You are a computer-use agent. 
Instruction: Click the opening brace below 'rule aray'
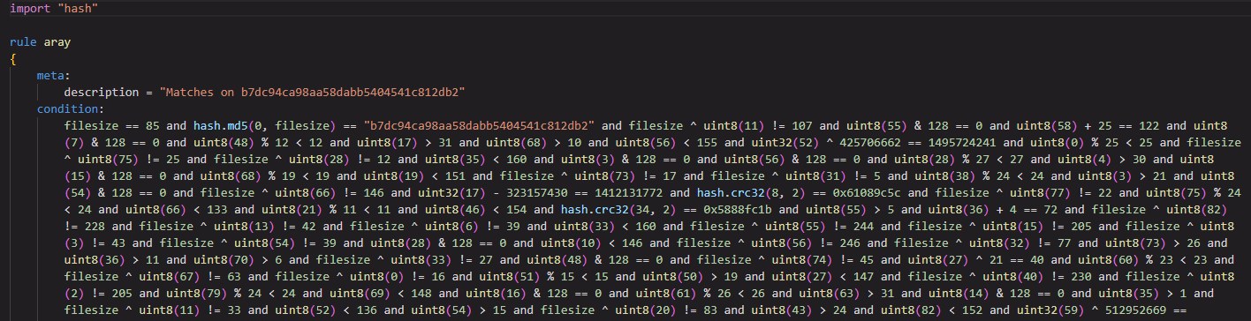click(x=13, y=59)
